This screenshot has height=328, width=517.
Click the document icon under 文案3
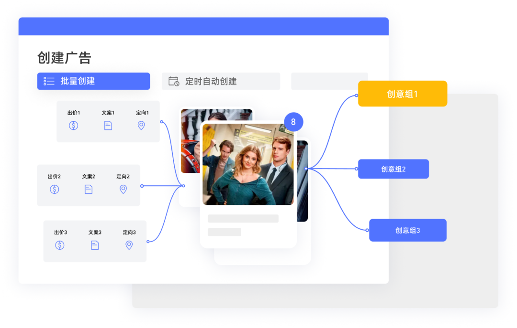[x=94, y=245]
